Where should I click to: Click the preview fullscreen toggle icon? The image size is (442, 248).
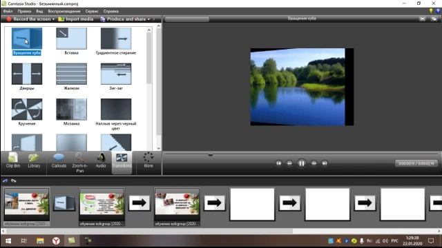click(x=422, y=19)
